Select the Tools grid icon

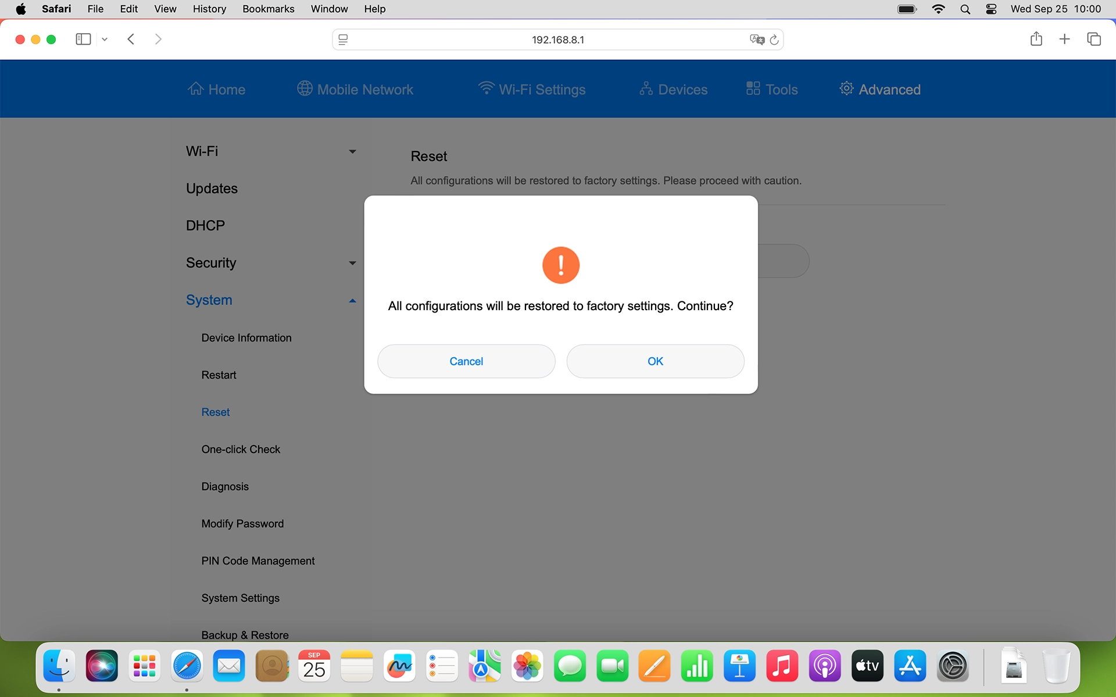tap(752, 88)
